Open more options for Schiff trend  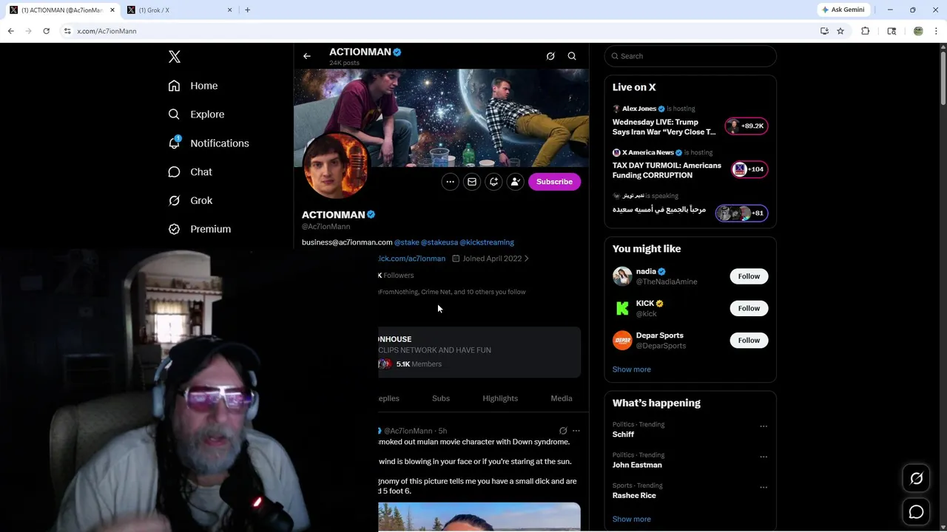point(764,426)
